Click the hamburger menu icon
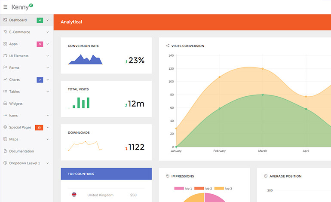Viewport: 331px width, 202px height. 5,7
